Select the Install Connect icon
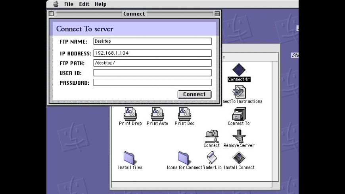Screen dimensions: 345x194 click(x=239, y=158)
